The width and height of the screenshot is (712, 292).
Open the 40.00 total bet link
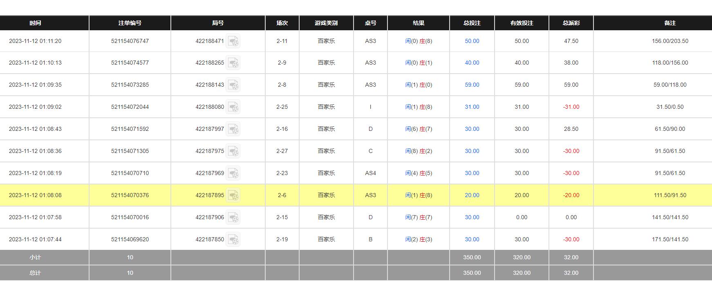coord(472,63)
